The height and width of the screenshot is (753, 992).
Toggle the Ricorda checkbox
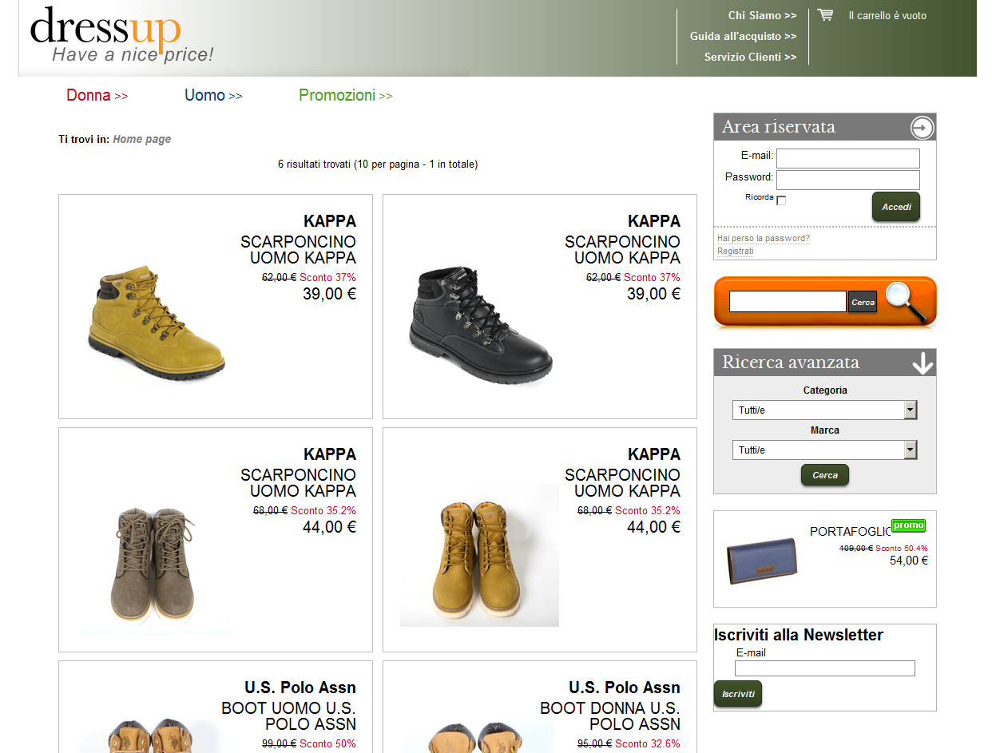click(781, 200)
